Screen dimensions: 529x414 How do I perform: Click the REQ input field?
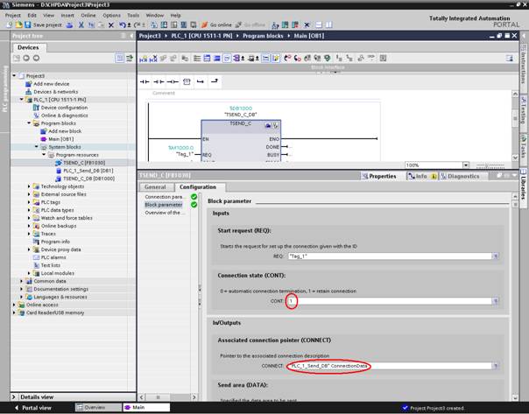[387, 256]
